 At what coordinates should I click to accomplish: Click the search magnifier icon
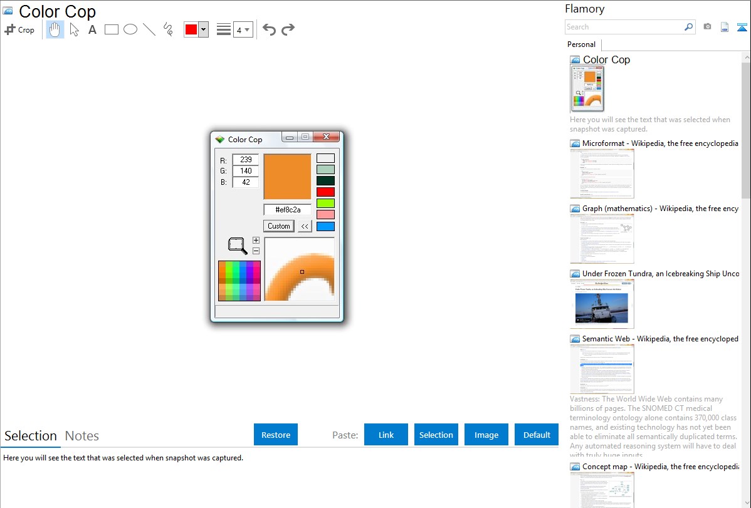pos(689,27)
